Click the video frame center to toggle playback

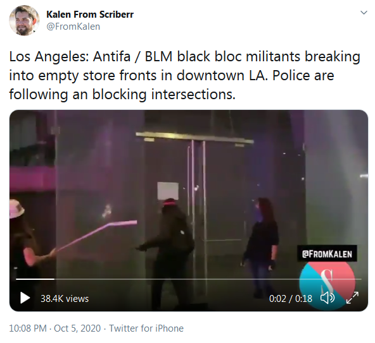[x=189, y=210]
